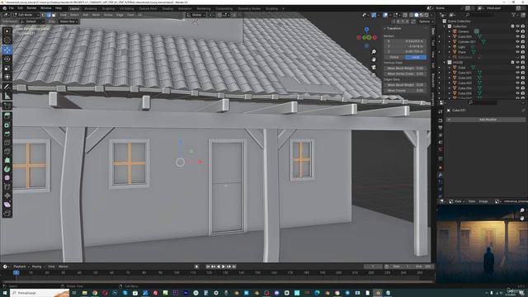Hide the Light object in outliner

(517, 47)
